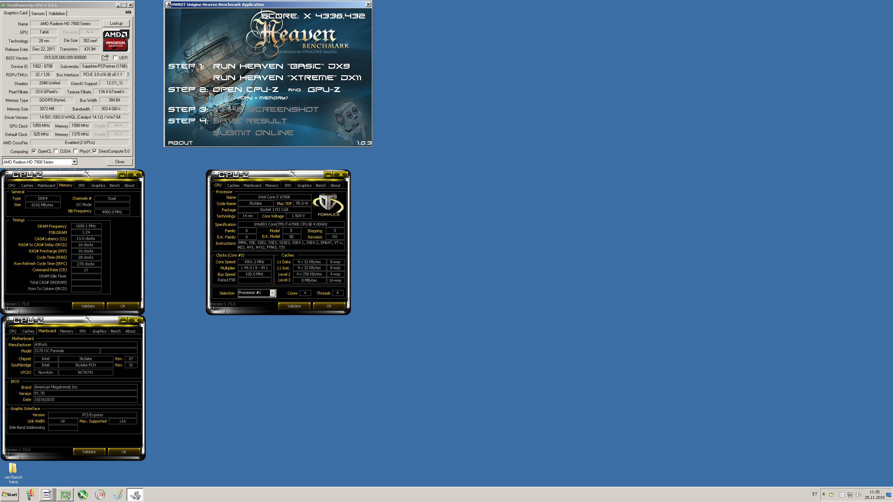893x502 pixels.
Task: Open CPU tab in CPU-Z Mainboard window
Action: [x=13, y=331]
